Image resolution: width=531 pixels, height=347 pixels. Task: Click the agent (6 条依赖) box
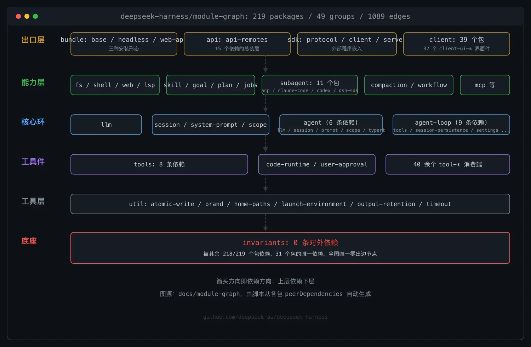[331, 125]
